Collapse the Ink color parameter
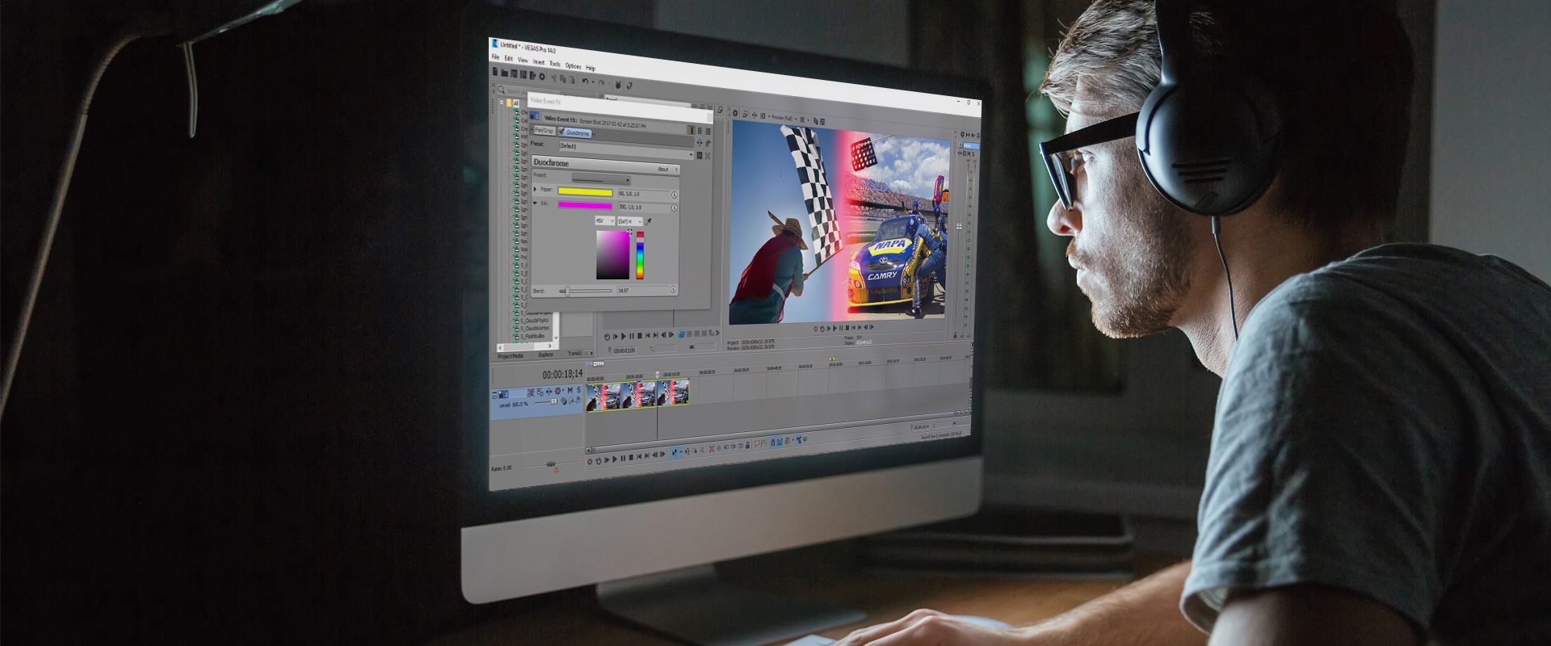 [535, 203]
